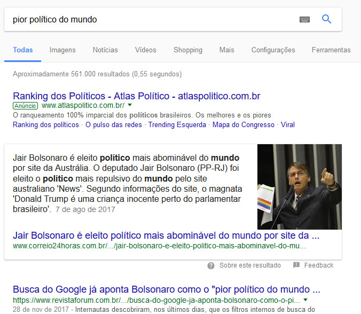Switch to the Imagens tab
The height and width of the screenshot is (314, 361).
[62, 50]
